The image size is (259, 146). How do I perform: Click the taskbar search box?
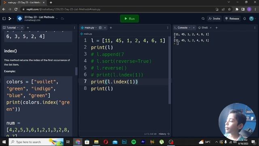point(36,142)
